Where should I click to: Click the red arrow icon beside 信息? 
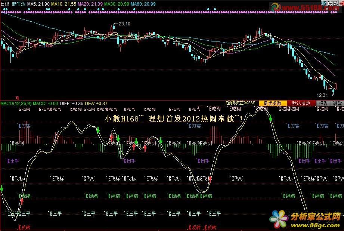click(x=341, y=3)
